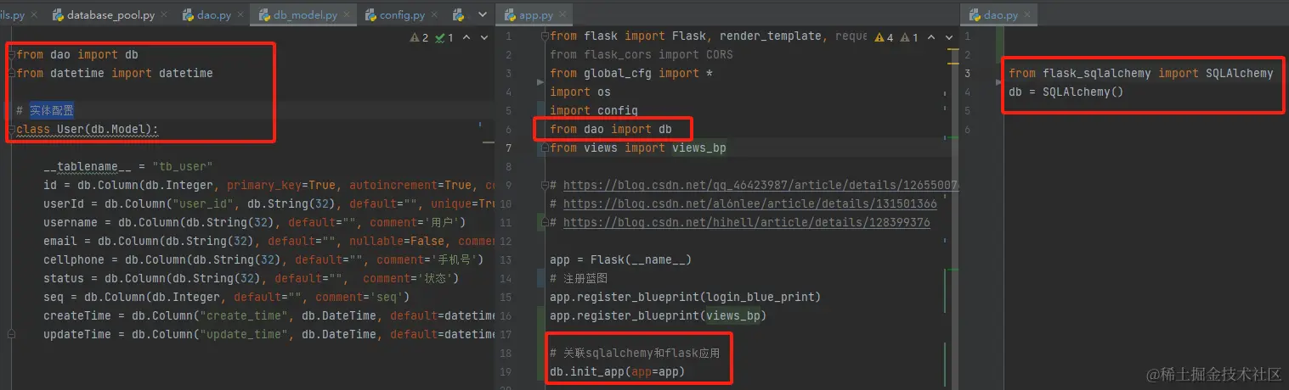Click the cellphone = db.Column line
This screenshot has width=1289, height=390.
click(x=263, y=259)
